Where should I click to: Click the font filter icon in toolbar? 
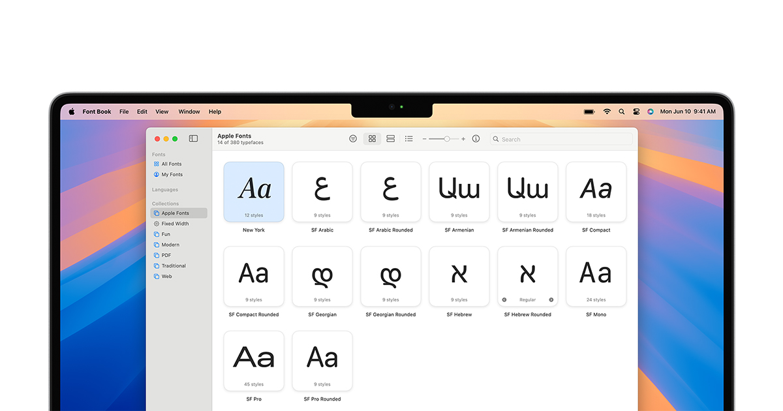353,138
